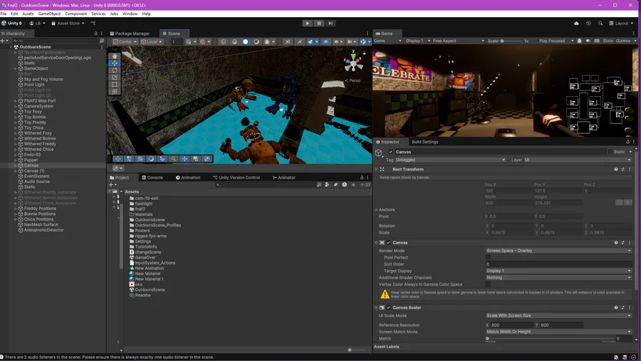Click the Stats button in Game view
Screen dimensions: 641x361
tap(608, 41)
